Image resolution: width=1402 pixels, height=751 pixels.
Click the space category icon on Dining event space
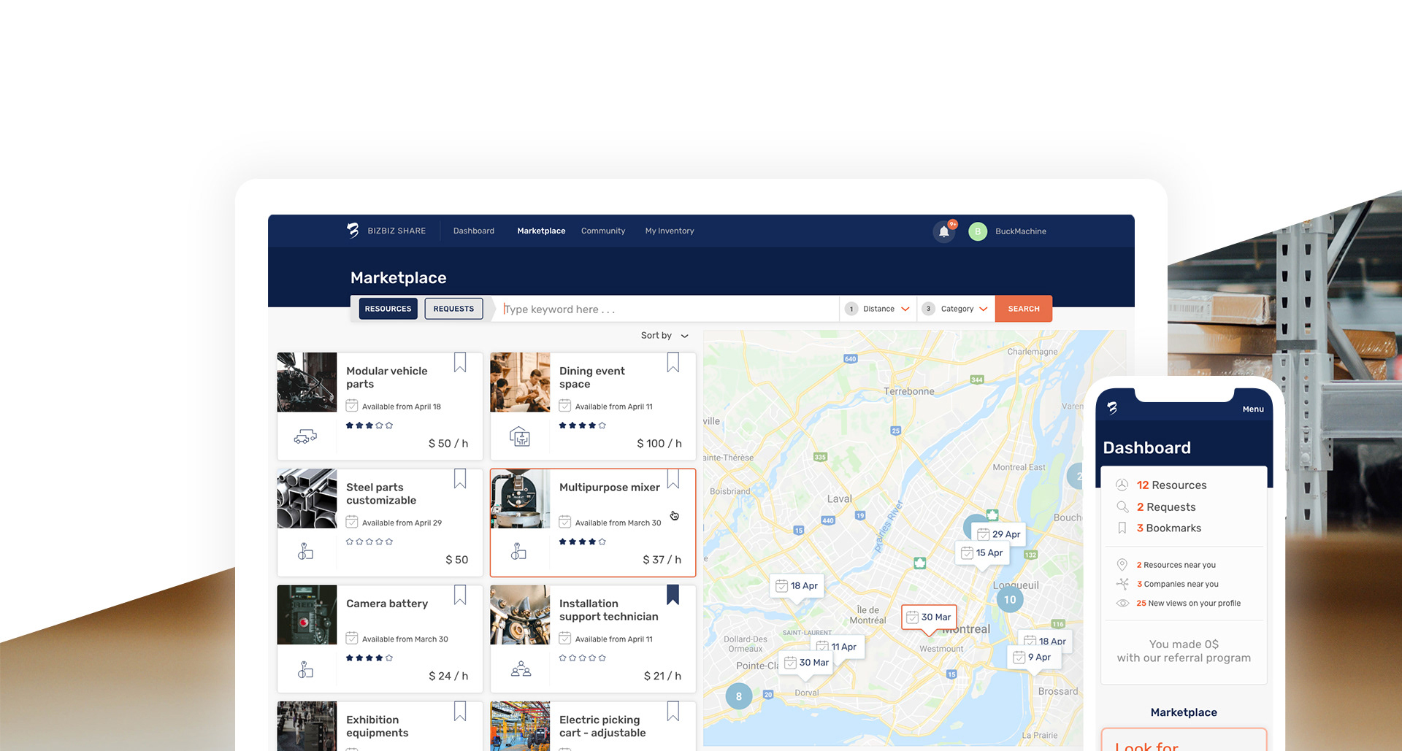(x=519, y=436)
